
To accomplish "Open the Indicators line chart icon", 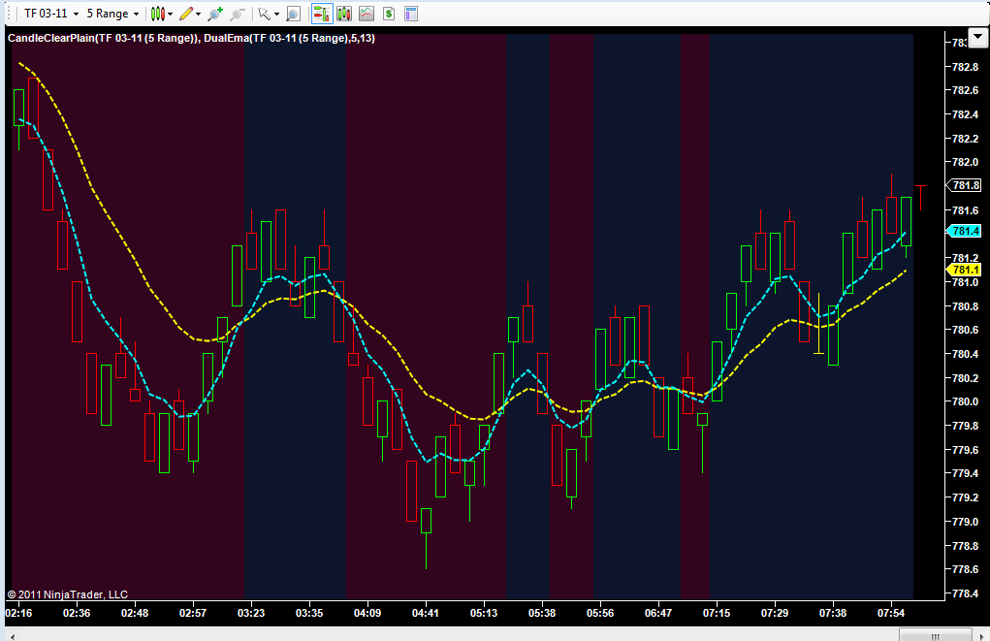I will pos(367,14).
